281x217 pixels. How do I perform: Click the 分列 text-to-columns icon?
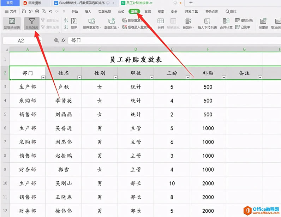click(161, 21)
